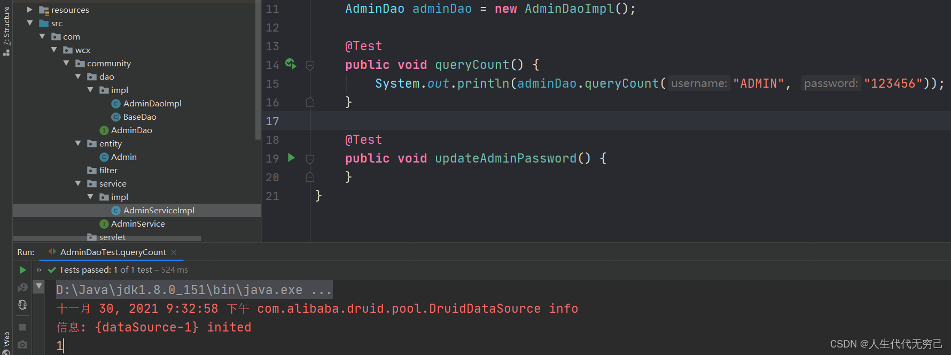951x355 pixels.
Task: Click the AdminService interface icon
Action: pyautogui.click(x=104, y=224)
